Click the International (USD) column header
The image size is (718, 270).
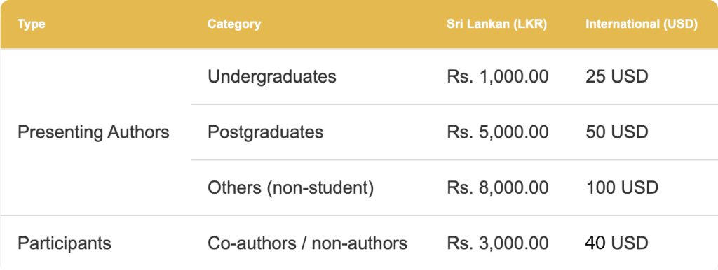pyautogui.click(x=642, y=24)
